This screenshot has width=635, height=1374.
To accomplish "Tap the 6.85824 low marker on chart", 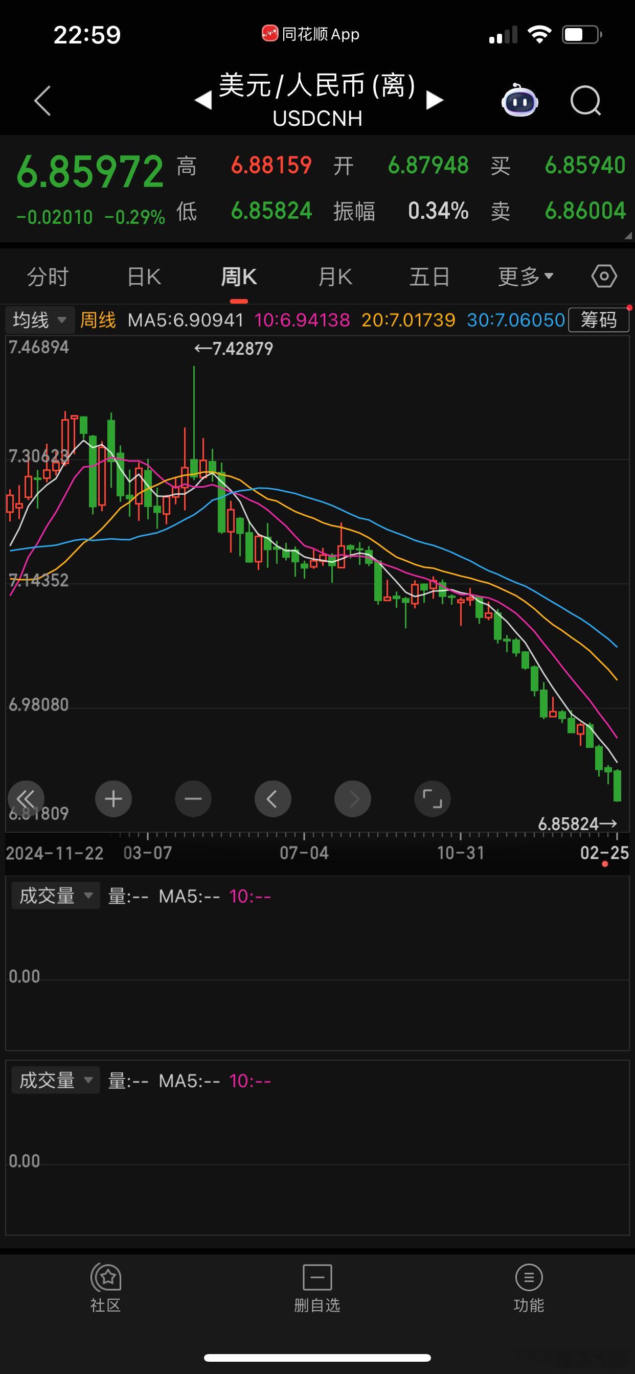I will pyautogui.click(x=577, y=824).
